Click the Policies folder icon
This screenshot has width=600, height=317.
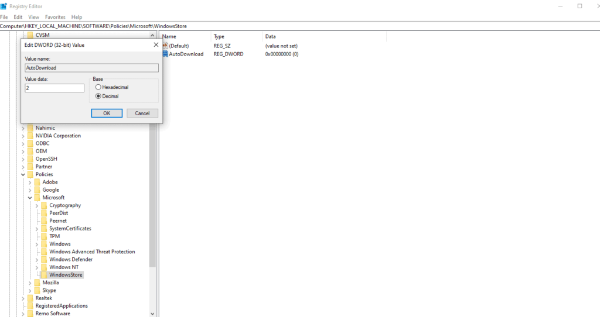click(x=30, y=174)
